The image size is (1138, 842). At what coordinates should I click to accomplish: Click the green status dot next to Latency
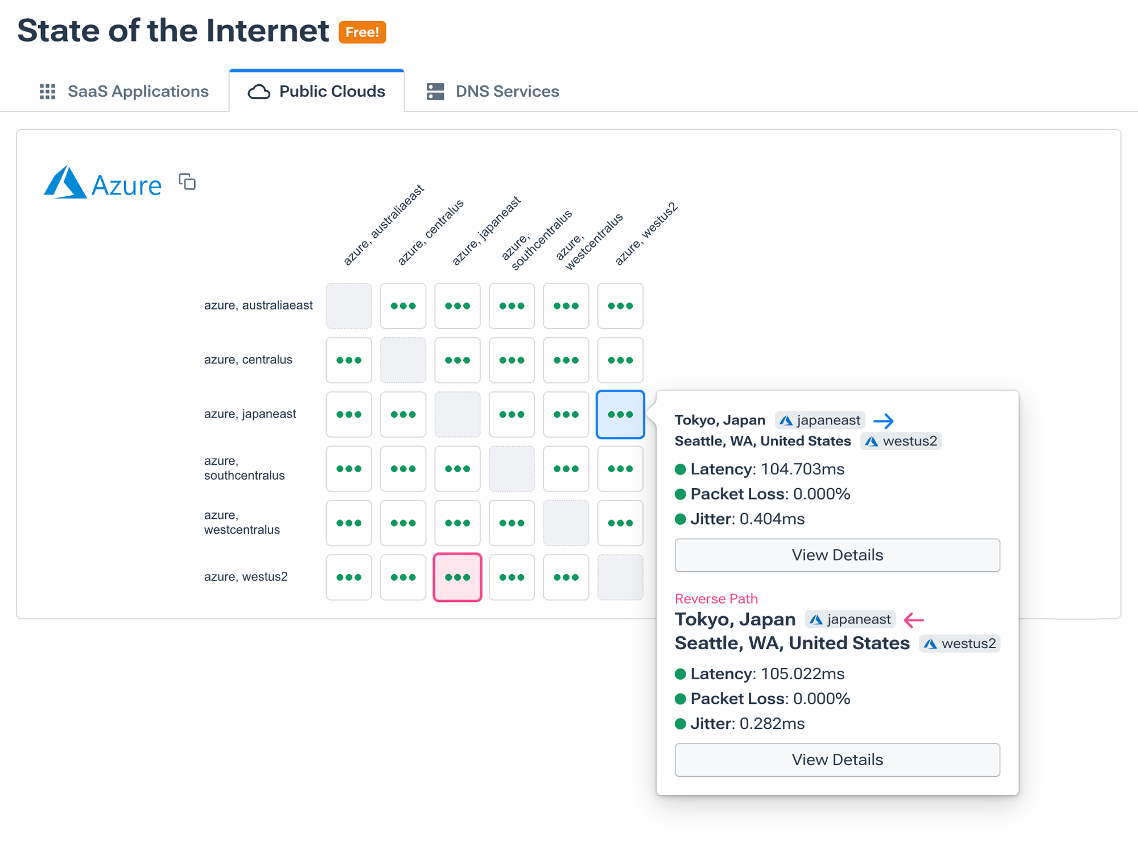pos(680,469)
